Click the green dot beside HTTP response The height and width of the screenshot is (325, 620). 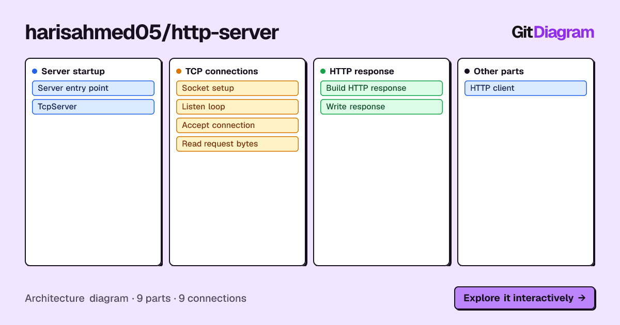(323, 71)
